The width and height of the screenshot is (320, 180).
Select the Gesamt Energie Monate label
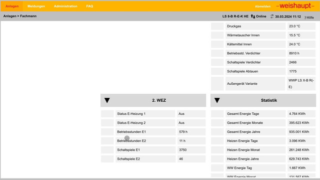pos(245,123)
